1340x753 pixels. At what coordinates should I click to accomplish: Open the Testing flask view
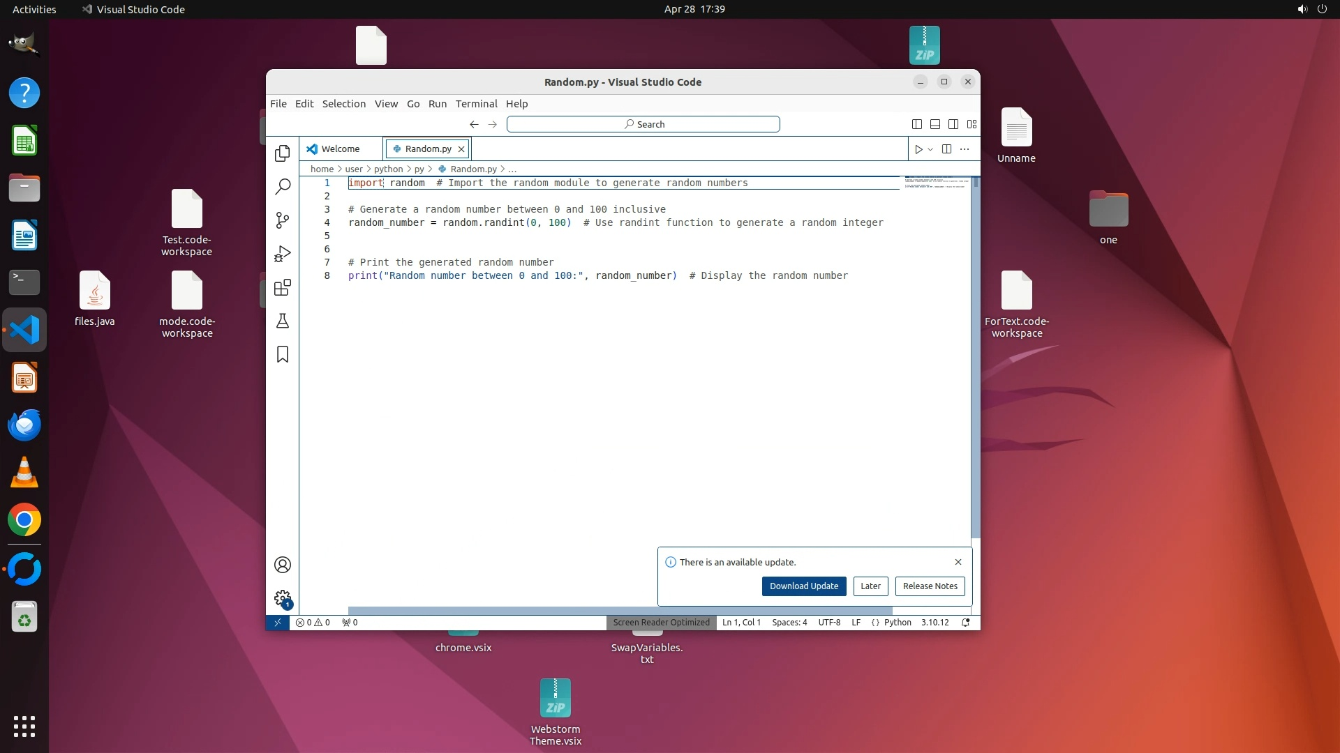coord(282,321)
